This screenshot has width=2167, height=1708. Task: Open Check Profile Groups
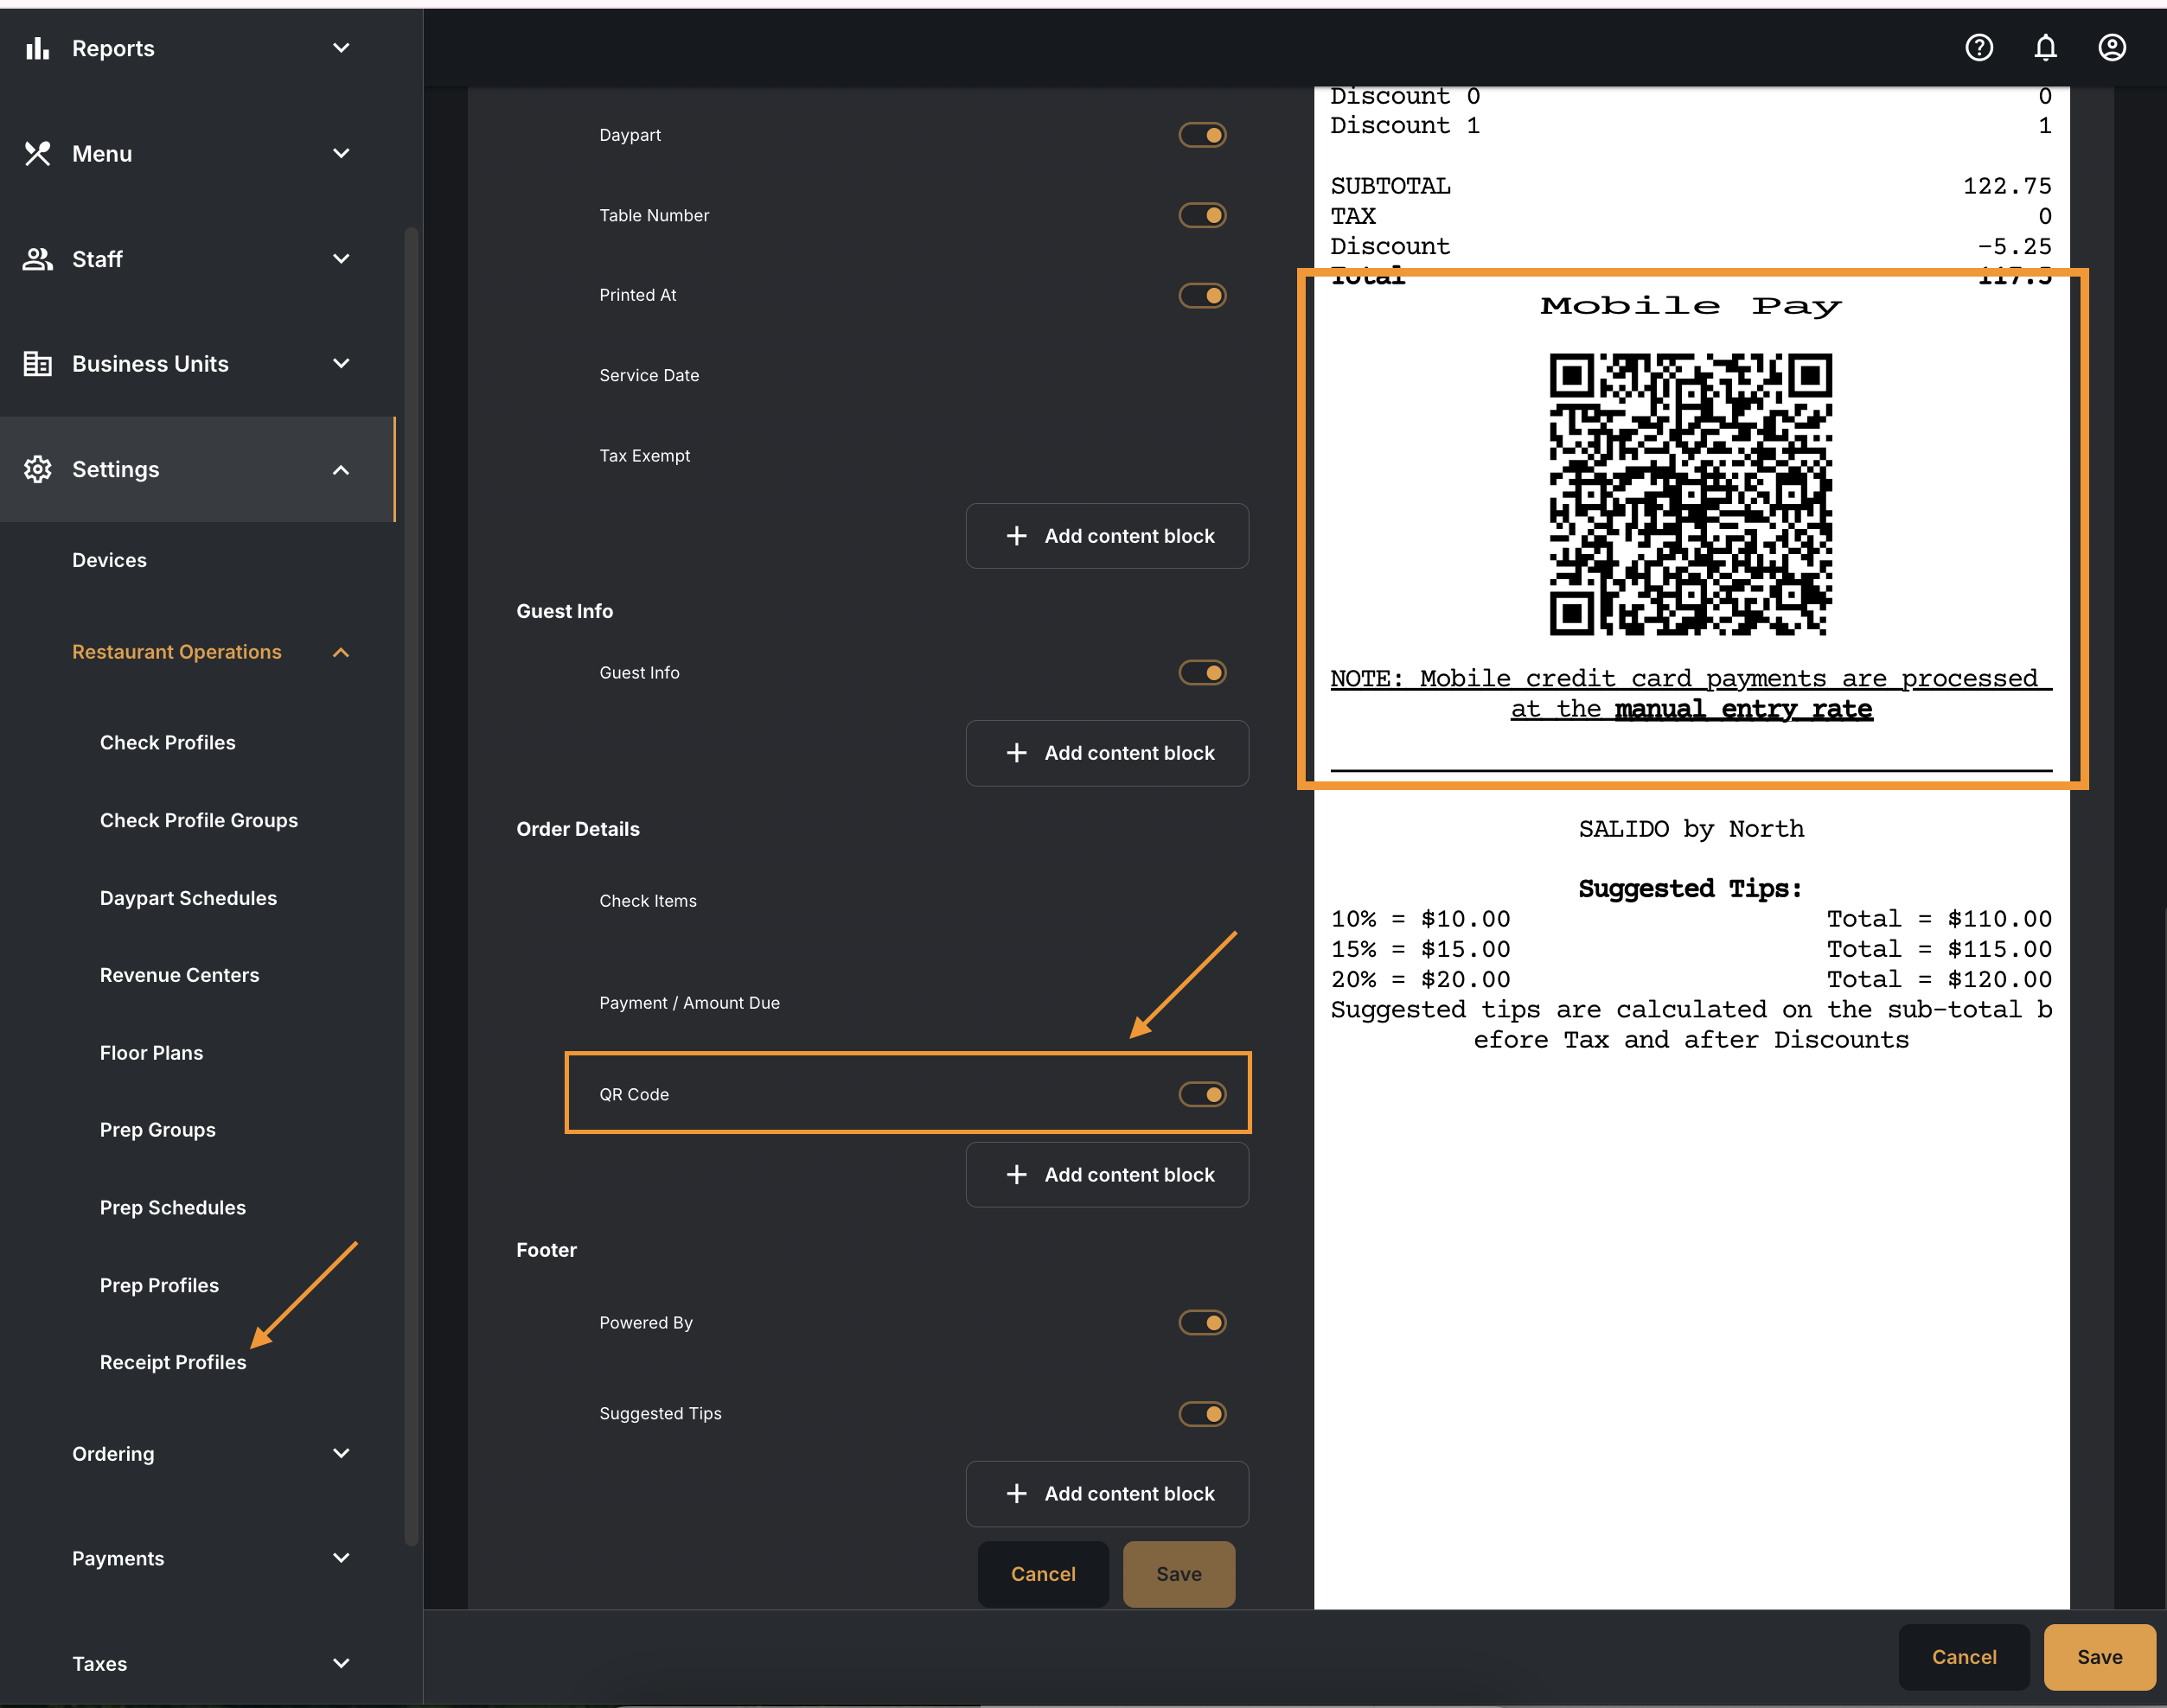199,820
